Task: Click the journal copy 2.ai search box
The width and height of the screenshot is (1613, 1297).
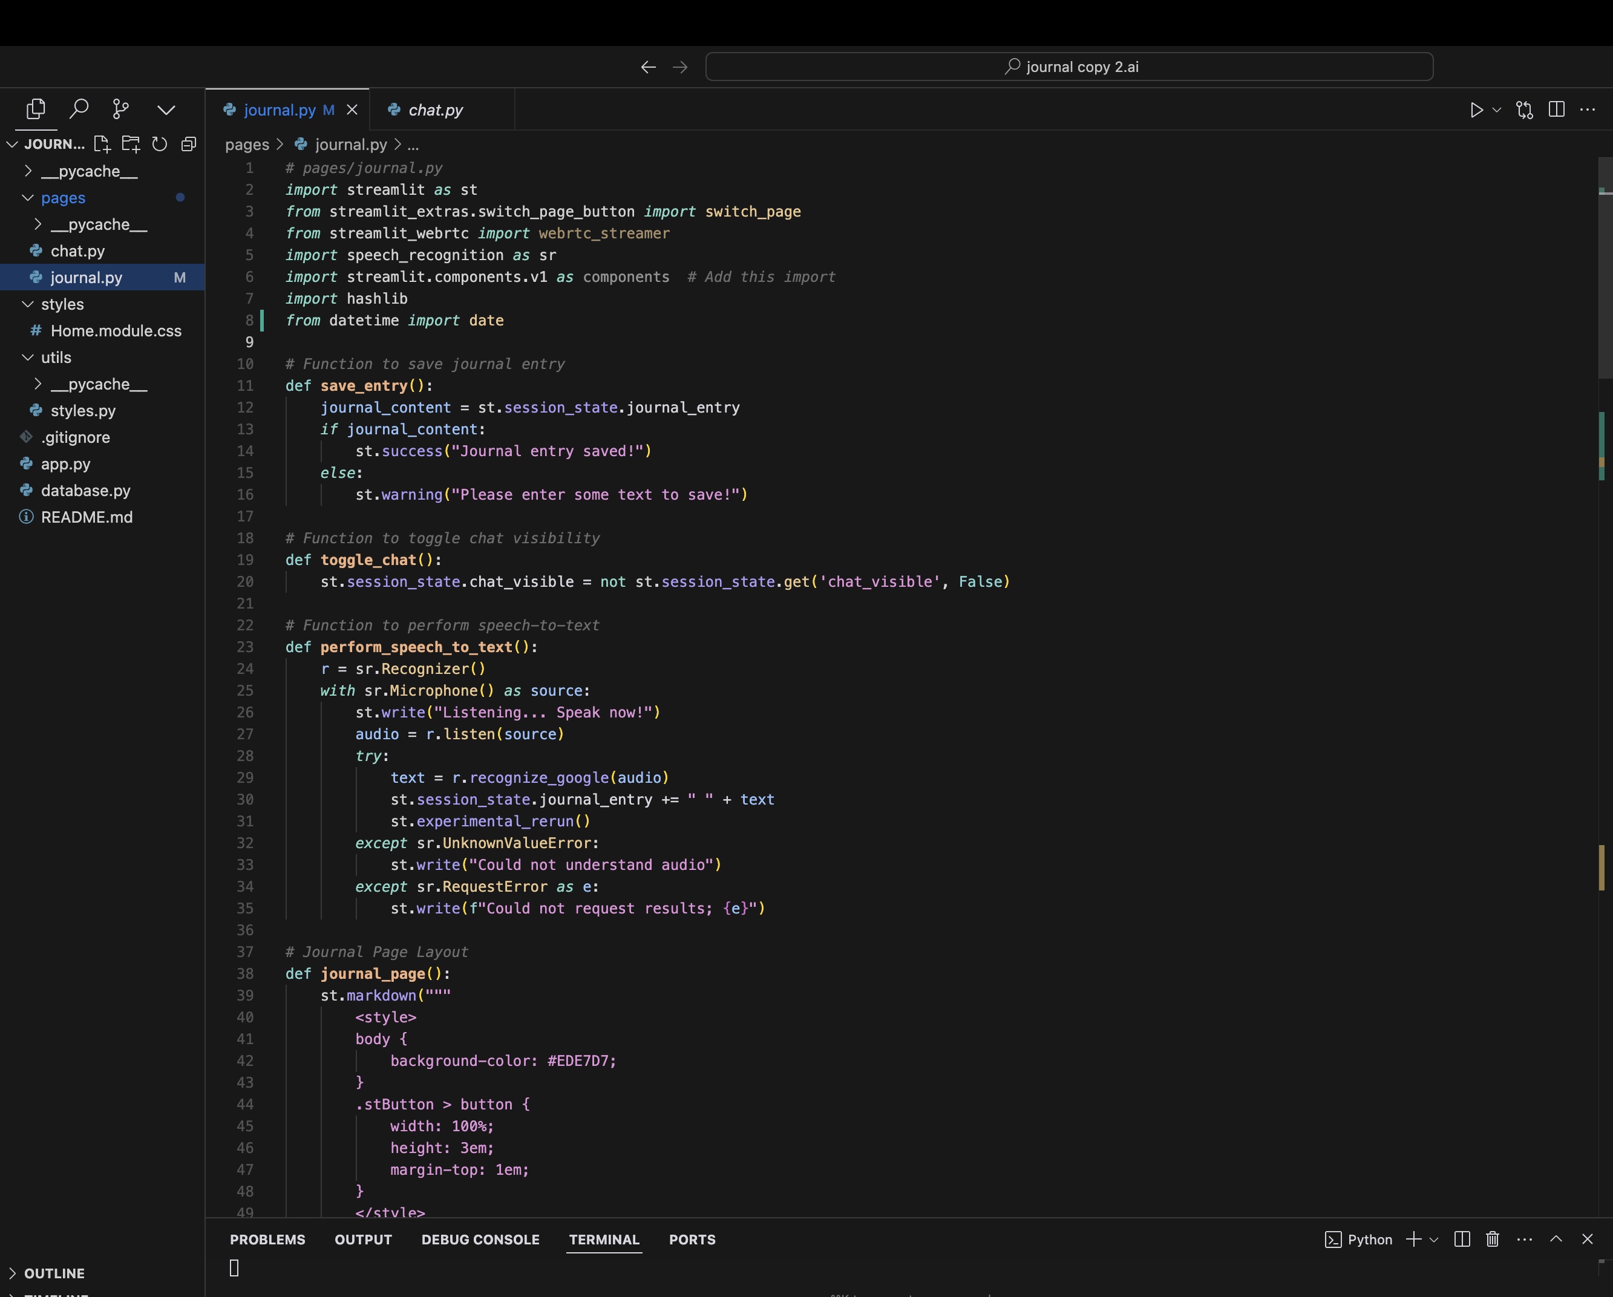Action: click(1069, 67)
